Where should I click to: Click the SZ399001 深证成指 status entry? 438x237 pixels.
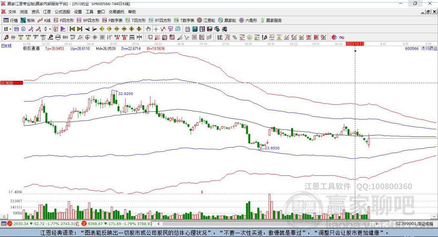click(x=414, y=224)
